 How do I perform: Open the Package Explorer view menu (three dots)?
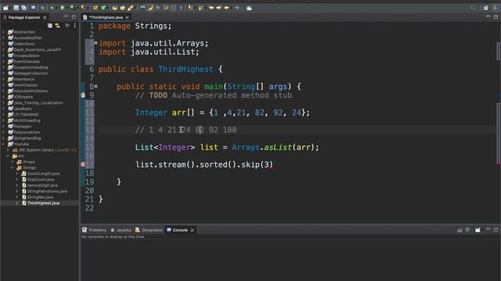point(75,26)
